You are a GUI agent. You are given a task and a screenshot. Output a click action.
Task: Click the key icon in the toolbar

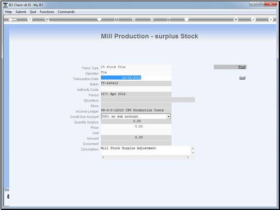click(x=12, y=20)
